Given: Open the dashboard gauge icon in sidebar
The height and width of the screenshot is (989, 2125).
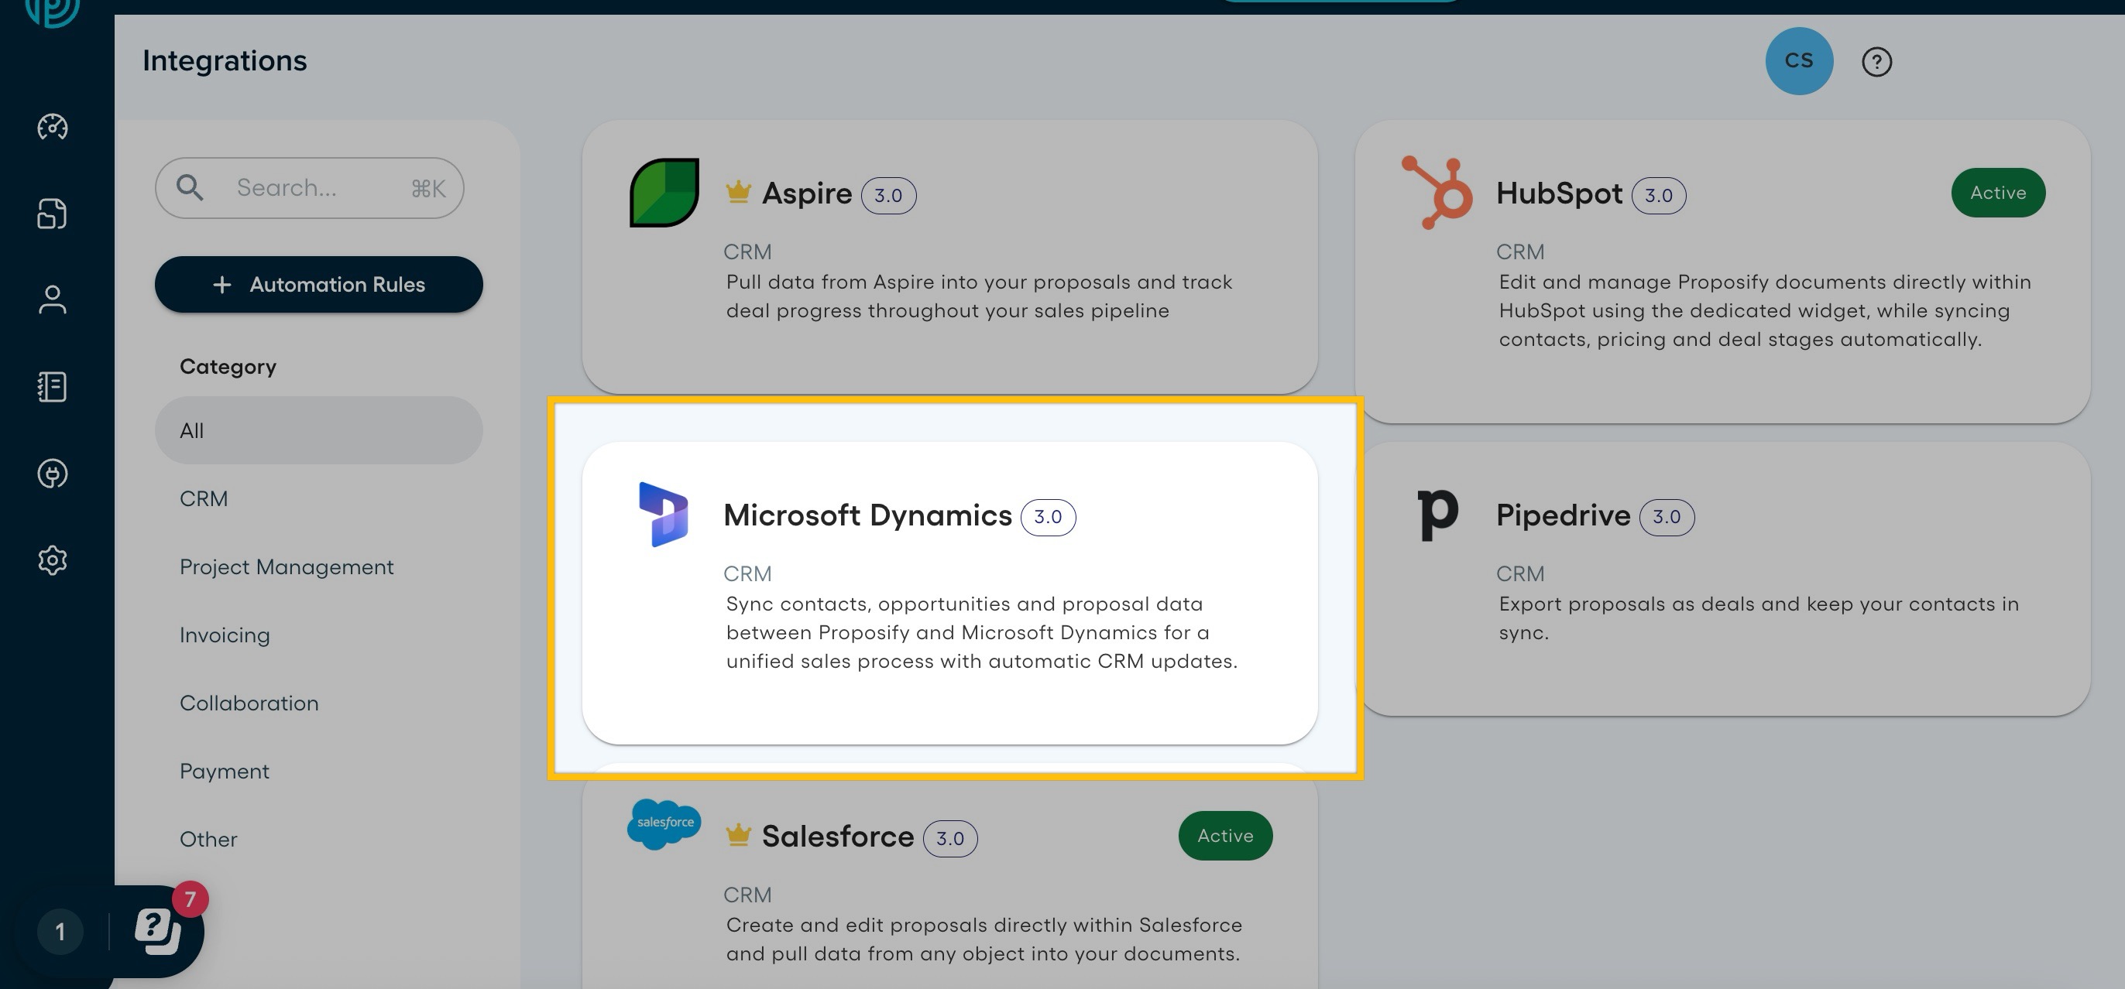Looking at the screenshot, I should [53, 127].
